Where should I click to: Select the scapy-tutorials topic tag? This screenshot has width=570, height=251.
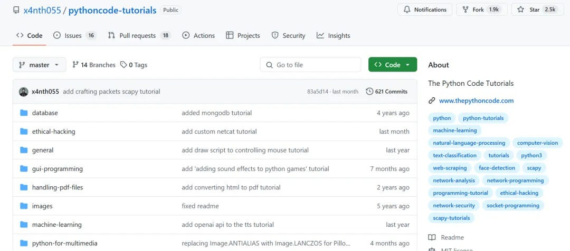click(x=451, y=218)
